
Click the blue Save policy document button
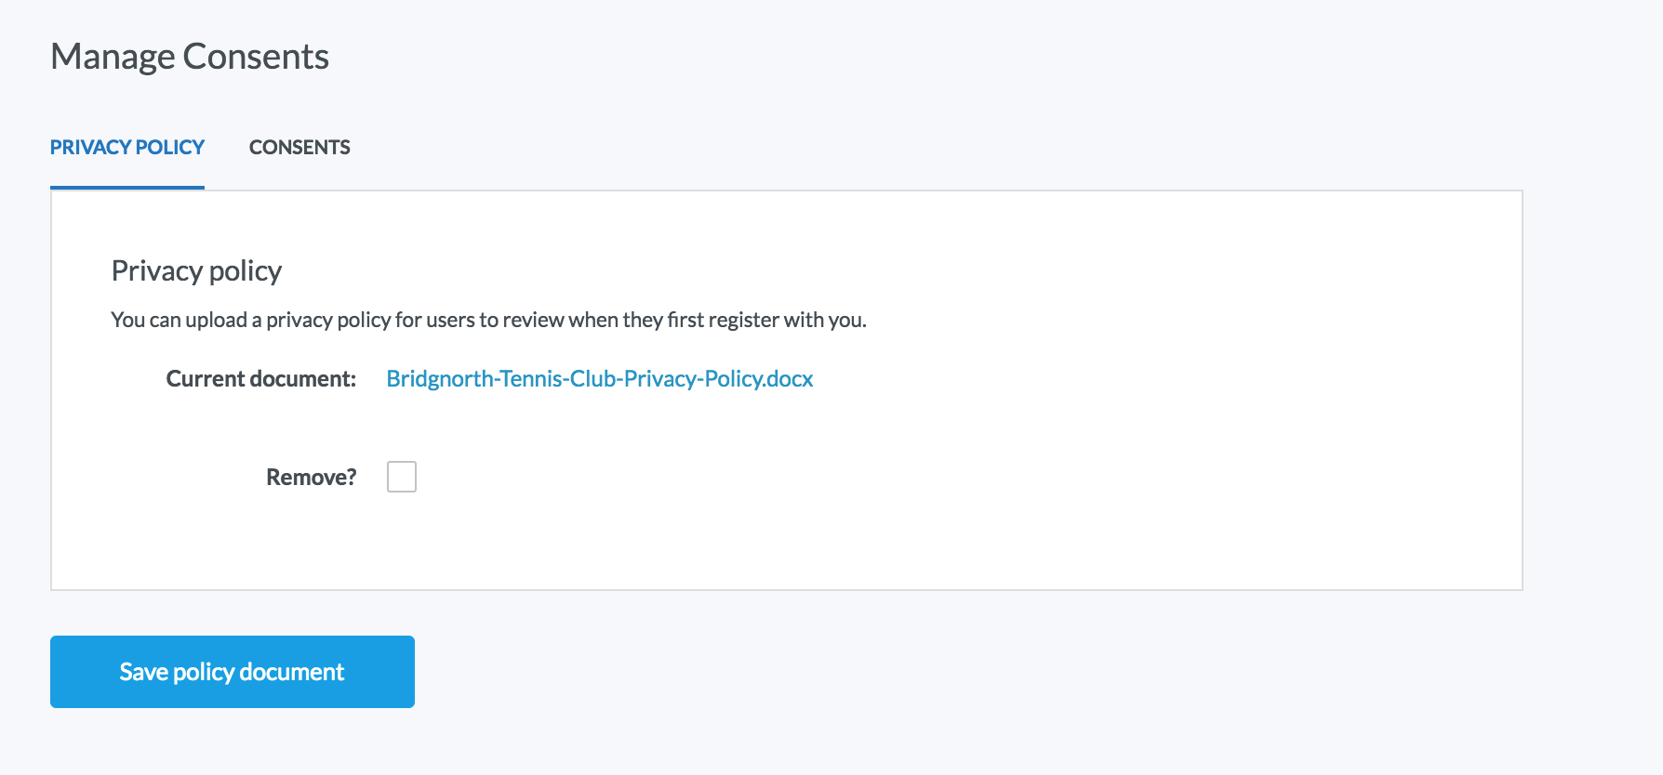pos(232,672)
